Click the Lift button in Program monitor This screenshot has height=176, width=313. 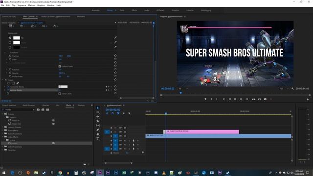[253, 99]
